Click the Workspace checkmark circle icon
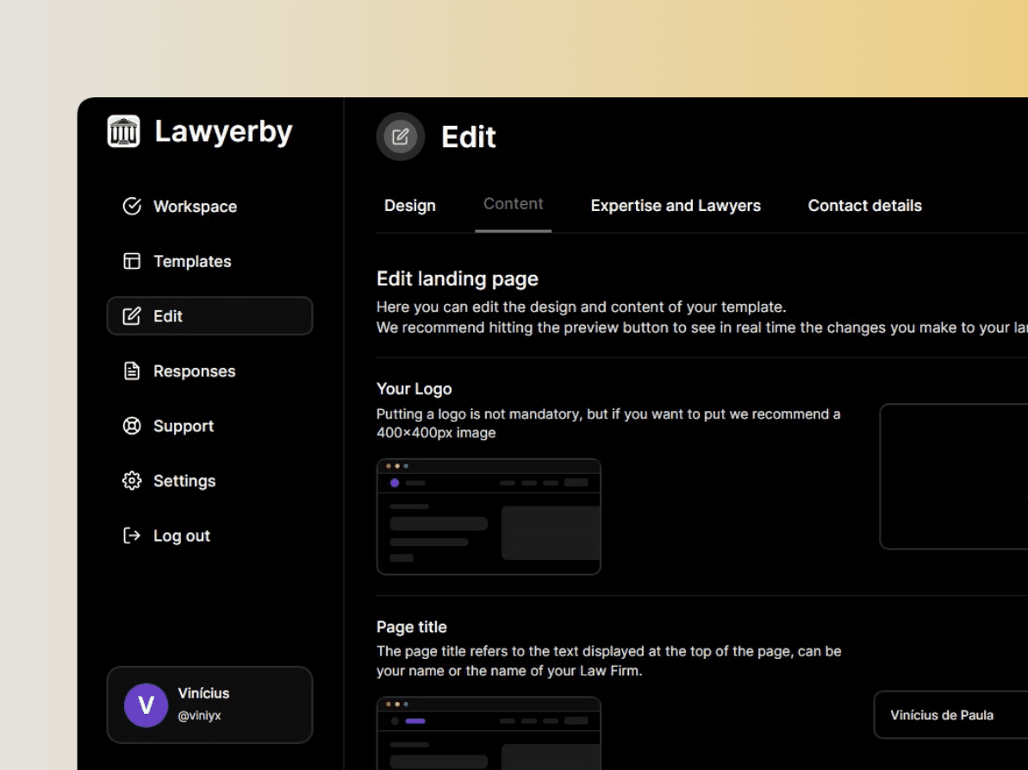 click(x=132, y=206)
